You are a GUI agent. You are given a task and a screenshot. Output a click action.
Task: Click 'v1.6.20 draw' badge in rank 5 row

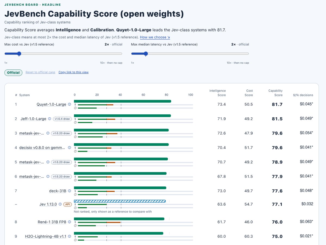coord(61,162)
